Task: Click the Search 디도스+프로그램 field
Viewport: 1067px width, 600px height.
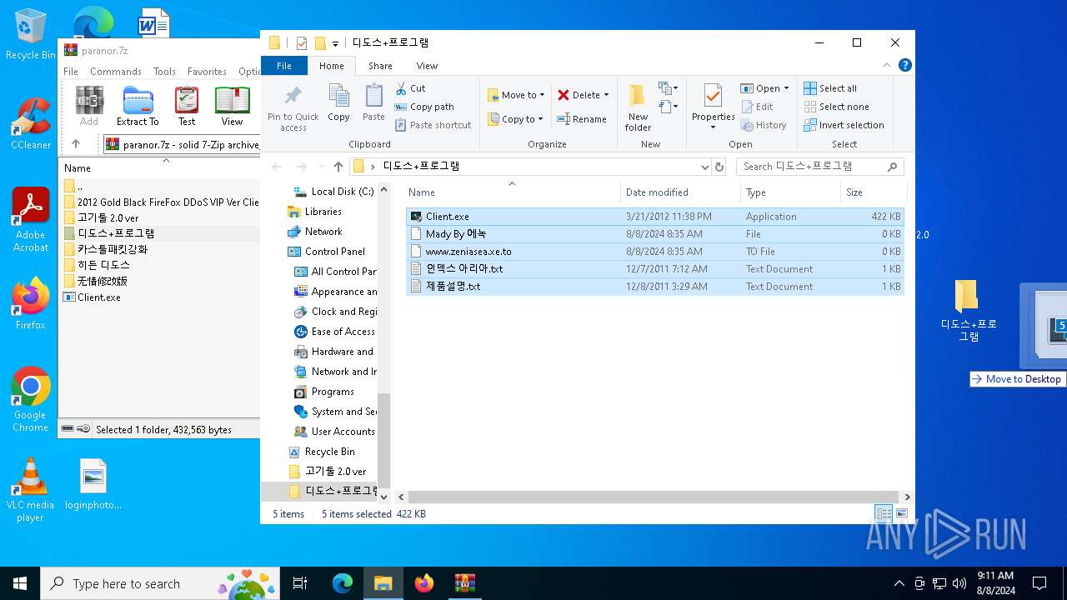Action: (x=819, y=167)
